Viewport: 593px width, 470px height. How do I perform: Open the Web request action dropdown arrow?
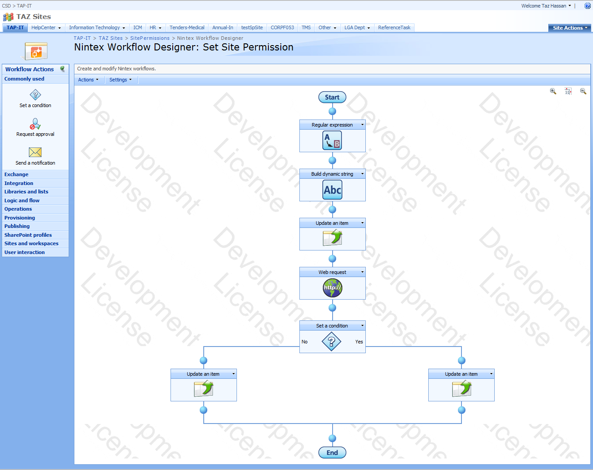[362, 272]
